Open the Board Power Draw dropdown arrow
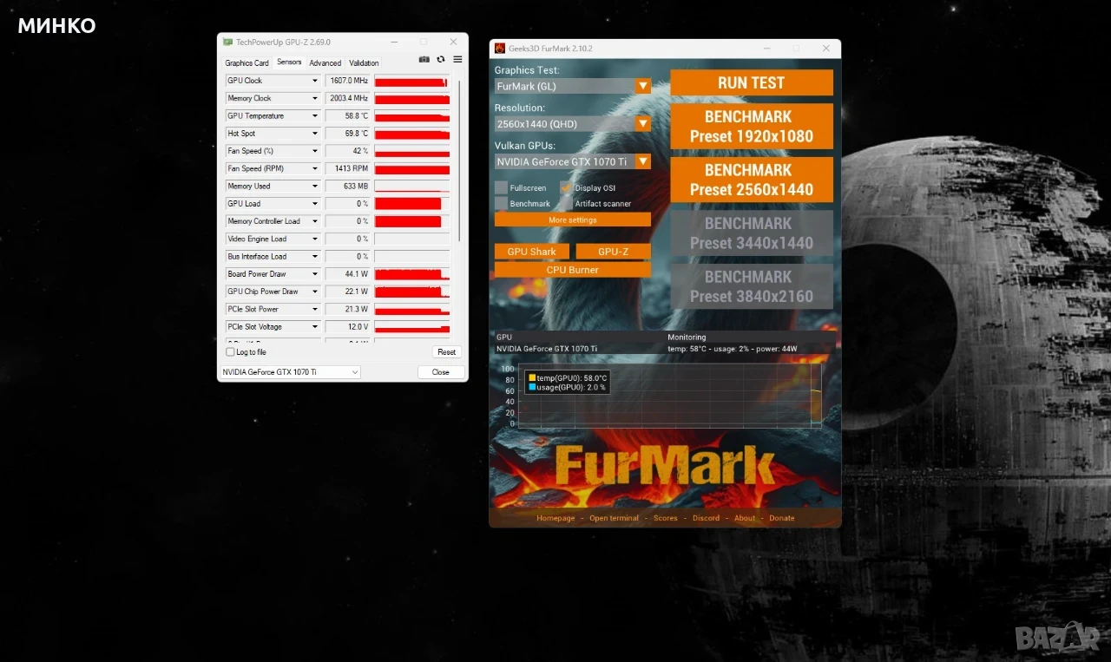 click(315, 274)
